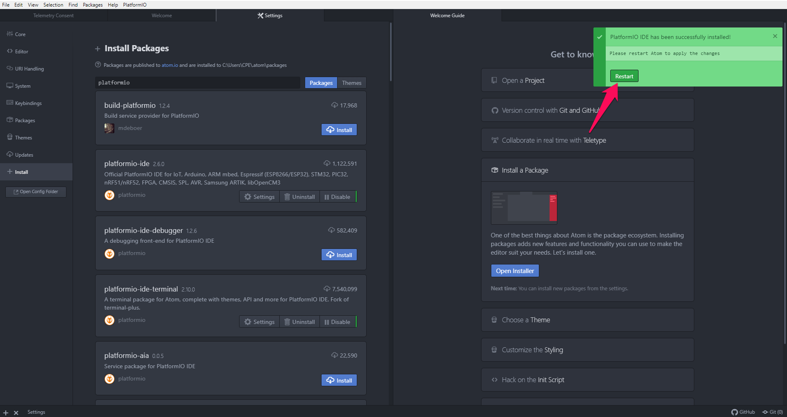
Task: Disable the platformio-ide-terminal package
Action: pos(338,322)
